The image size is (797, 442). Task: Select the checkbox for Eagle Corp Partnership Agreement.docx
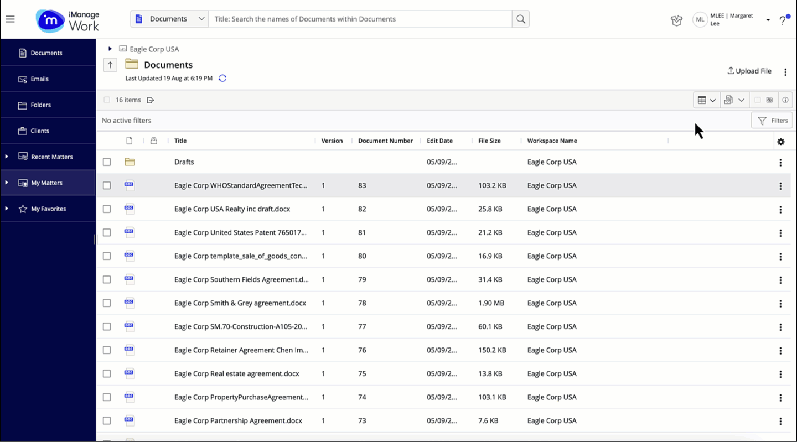click(x=106, y=420)
